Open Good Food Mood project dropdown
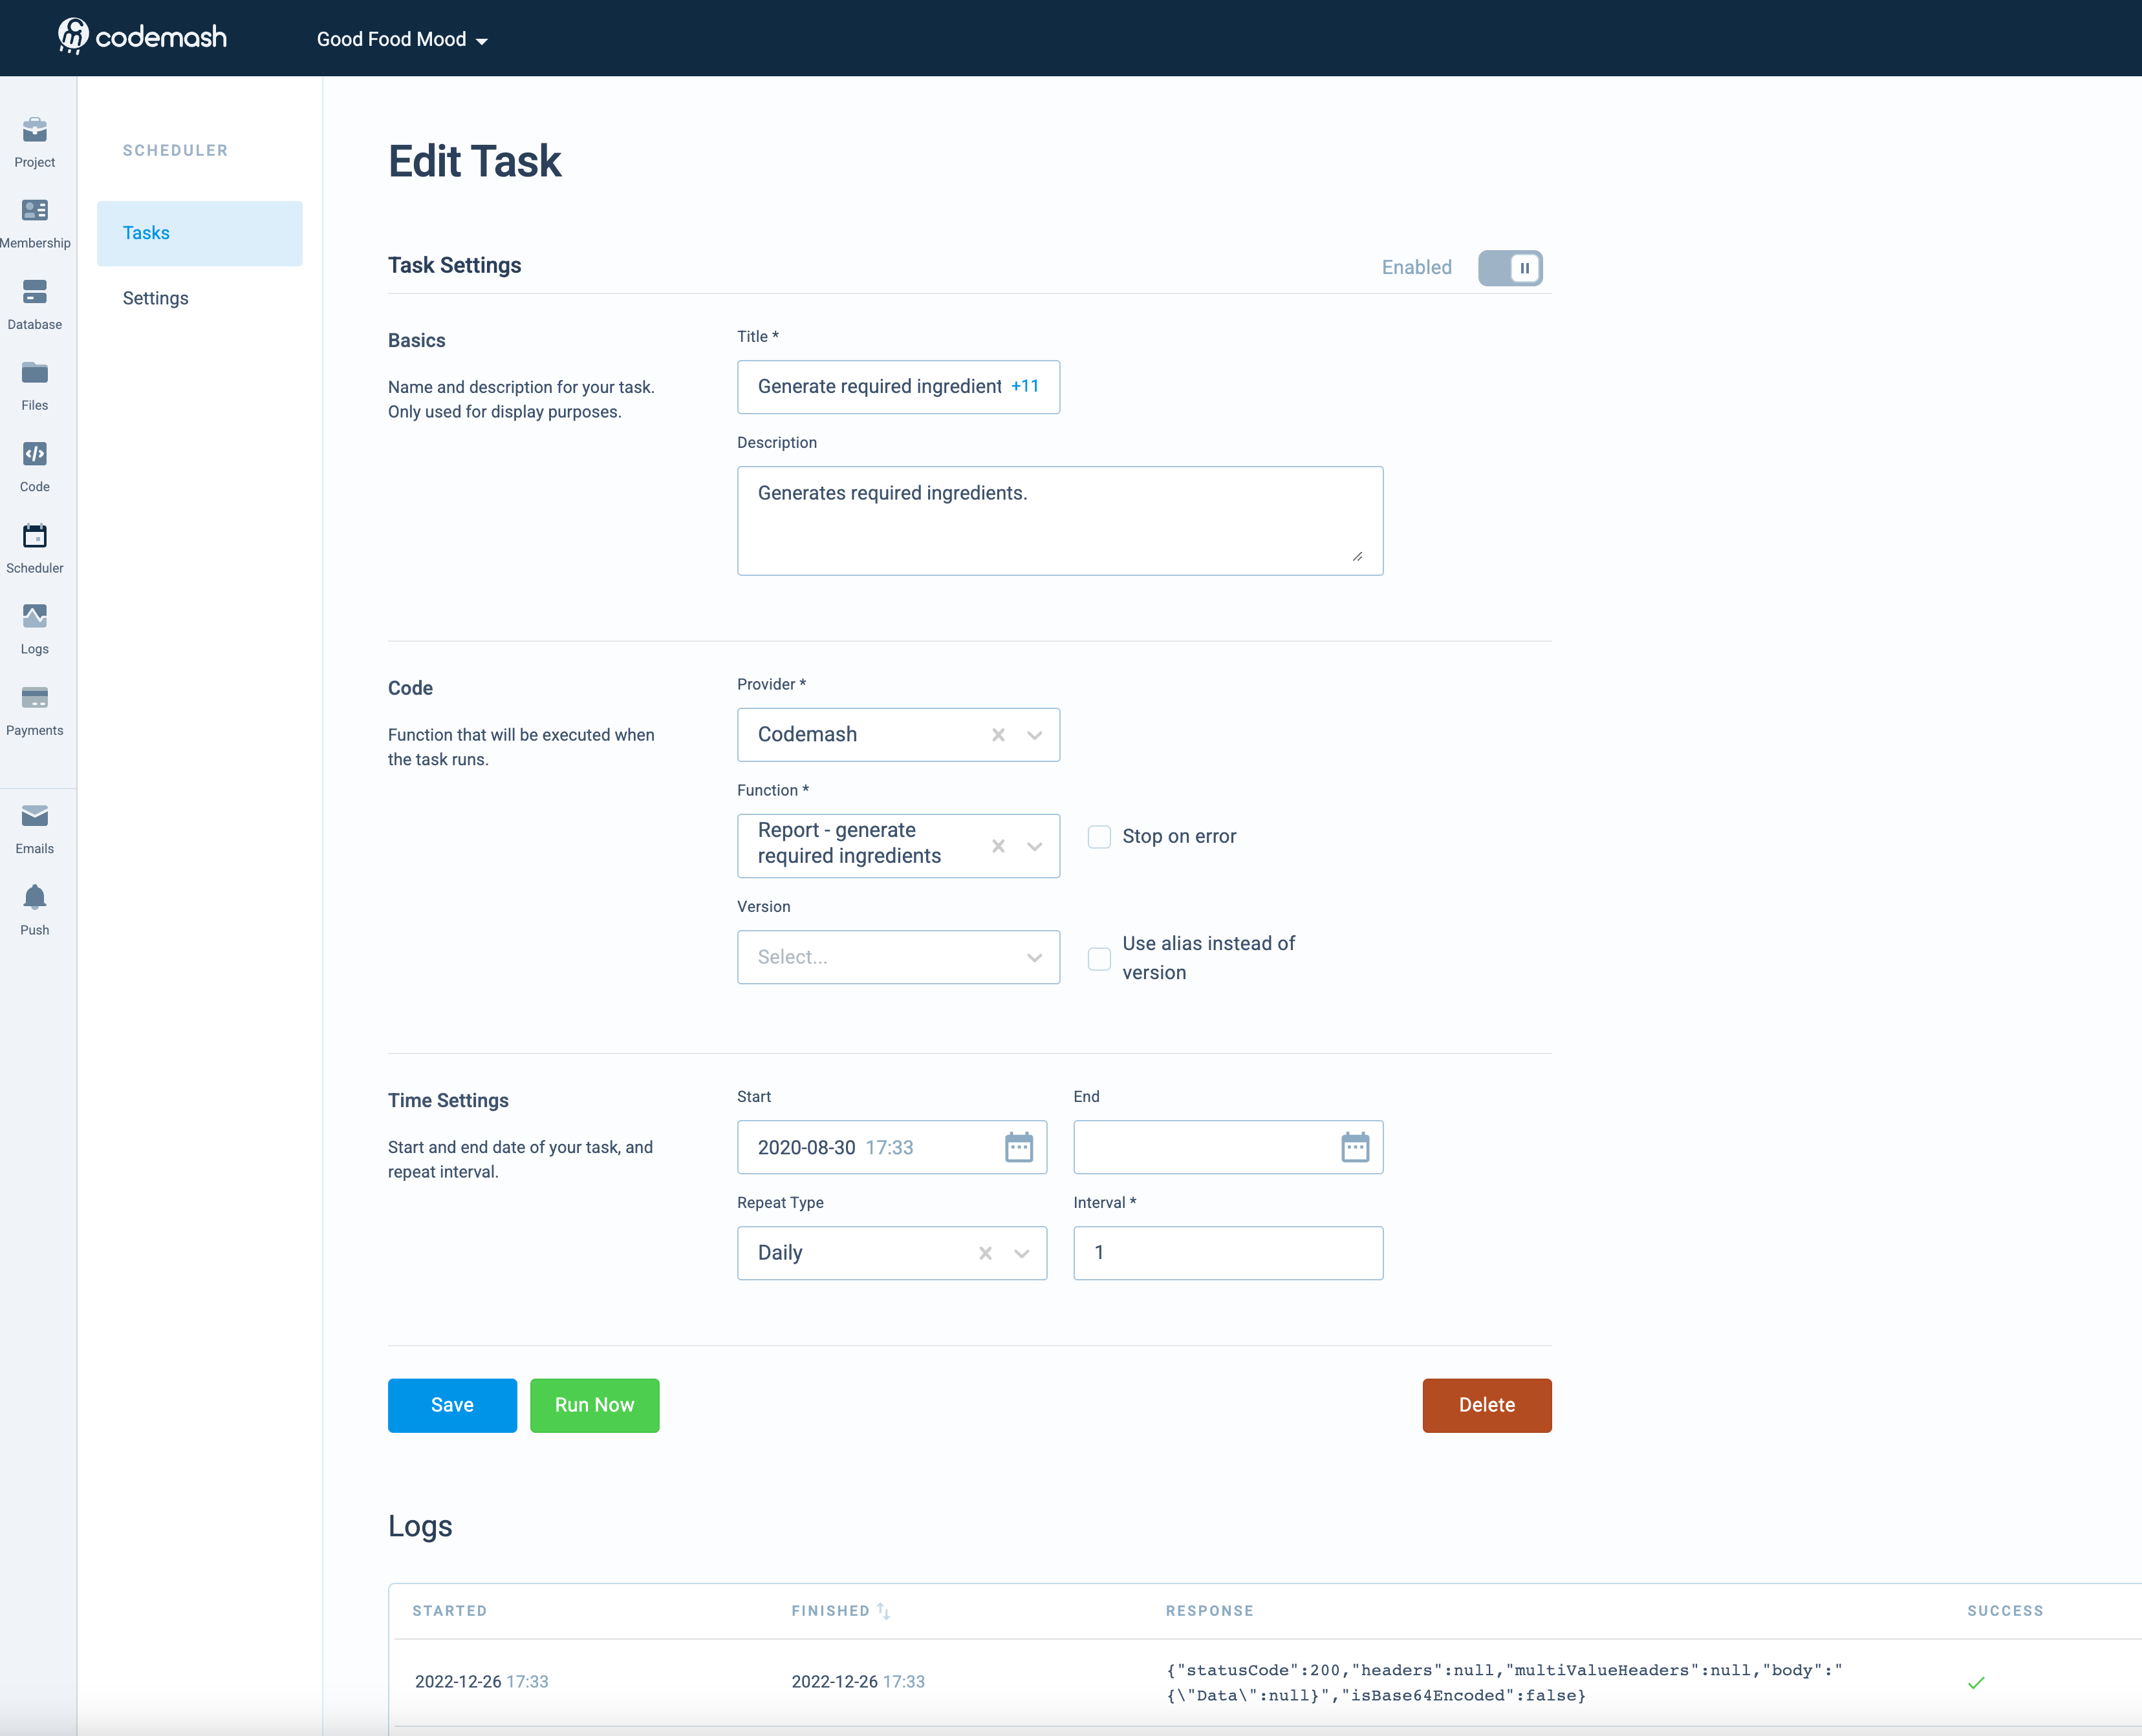The image size is (2142, 1736). (x=401, y=40)
